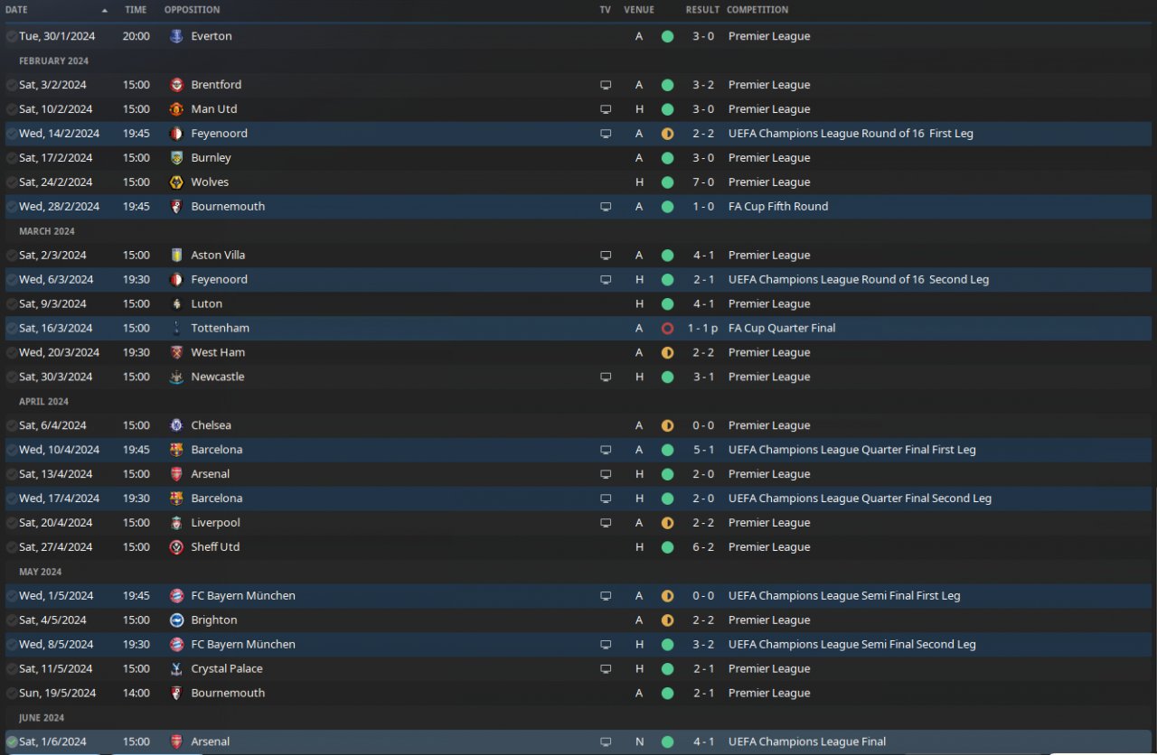Click the orange draw indicator for Chelsea match
The width and height of the screenshot is (1157, 755).
coord(667,426)
